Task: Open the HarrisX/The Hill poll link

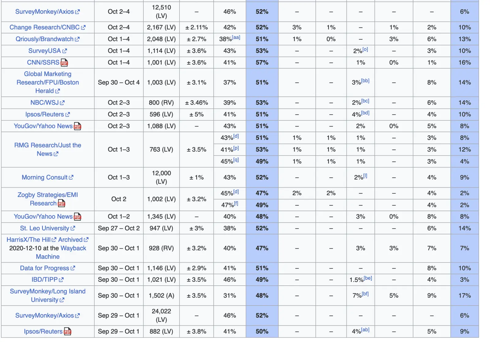Action: coord(28,240)
